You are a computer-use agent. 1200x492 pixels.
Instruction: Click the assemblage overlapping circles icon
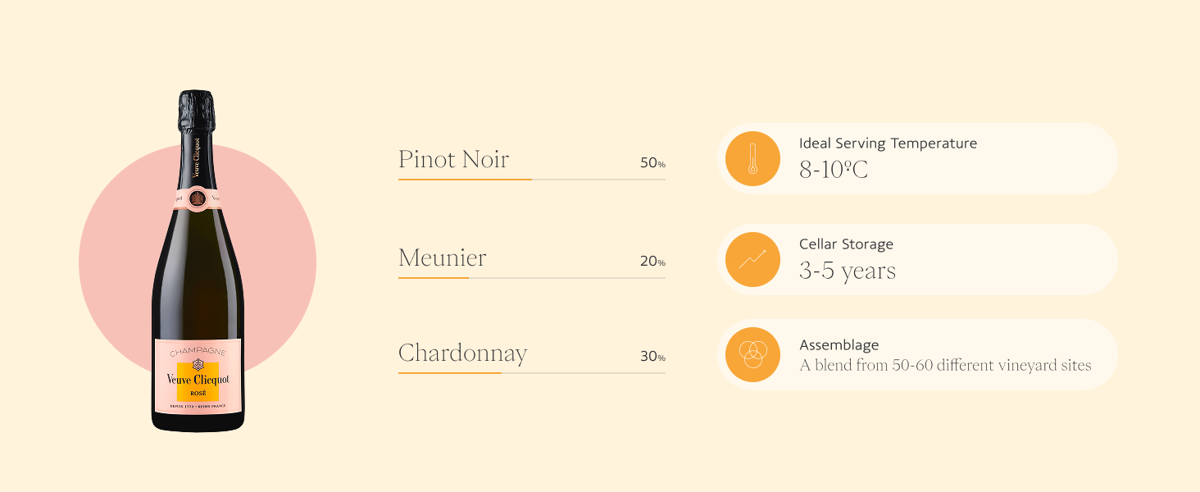752,354
